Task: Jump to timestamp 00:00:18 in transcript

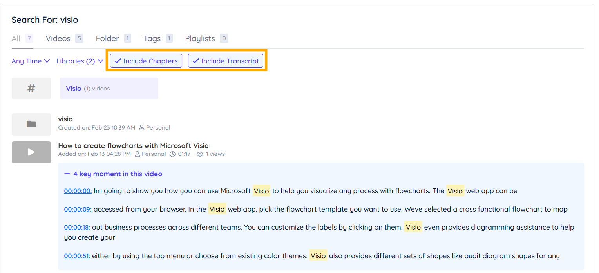Action: coord(77,227)
